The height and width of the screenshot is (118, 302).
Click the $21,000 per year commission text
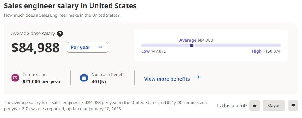tap(42, 82)
